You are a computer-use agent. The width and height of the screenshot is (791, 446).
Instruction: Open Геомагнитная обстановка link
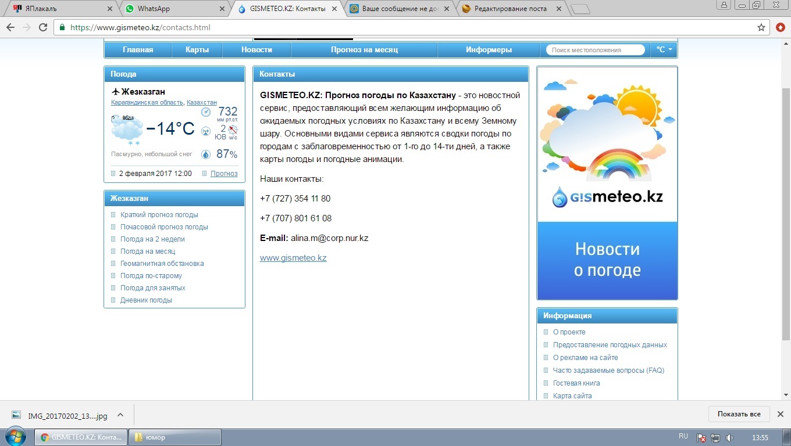(162, 264)
